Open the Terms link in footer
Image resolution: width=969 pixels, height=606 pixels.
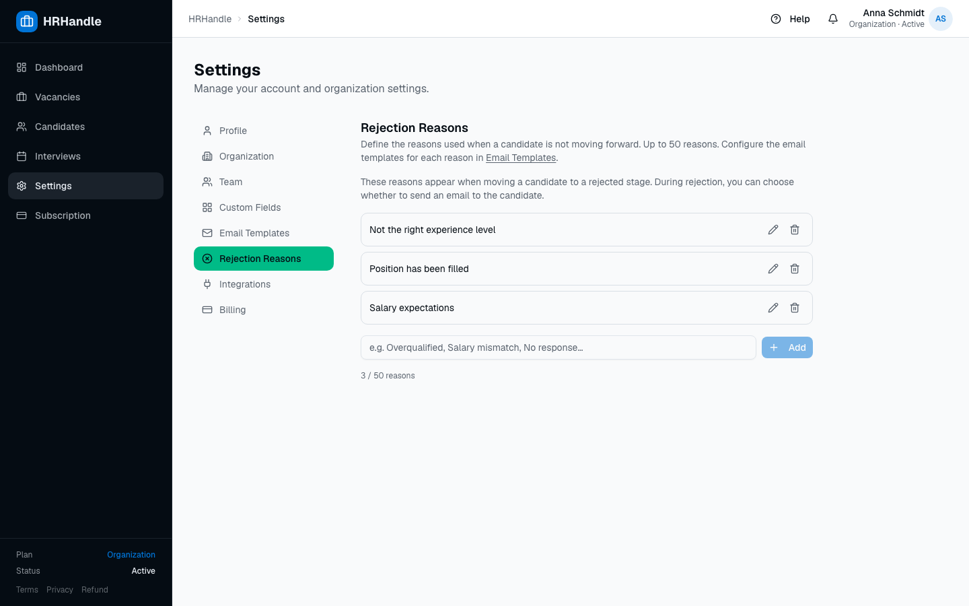(x=27, y=590)
